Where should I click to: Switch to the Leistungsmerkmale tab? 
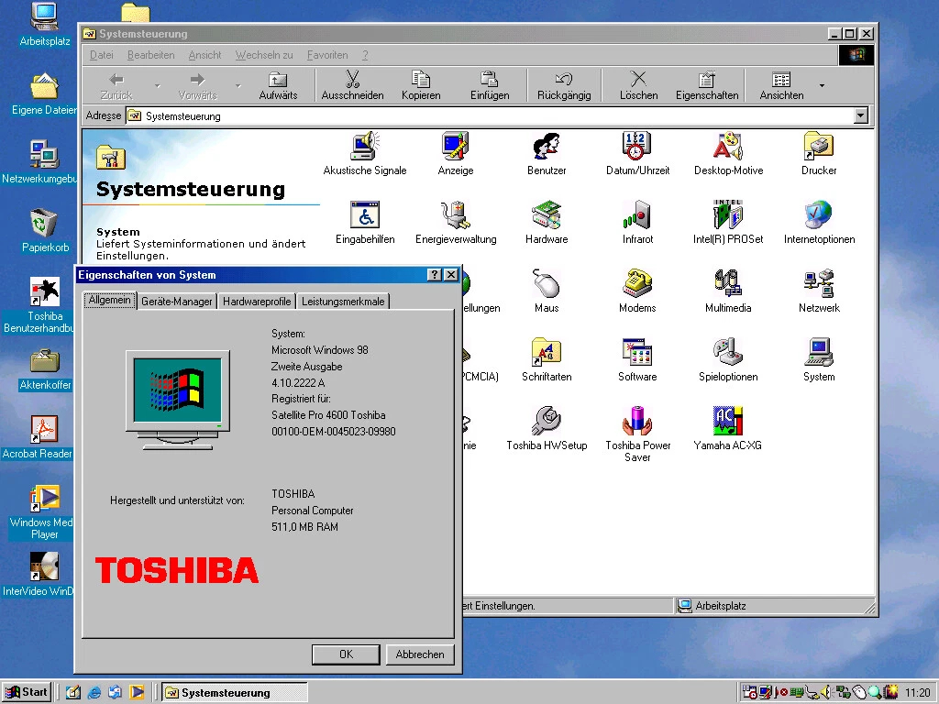(343, 301)
